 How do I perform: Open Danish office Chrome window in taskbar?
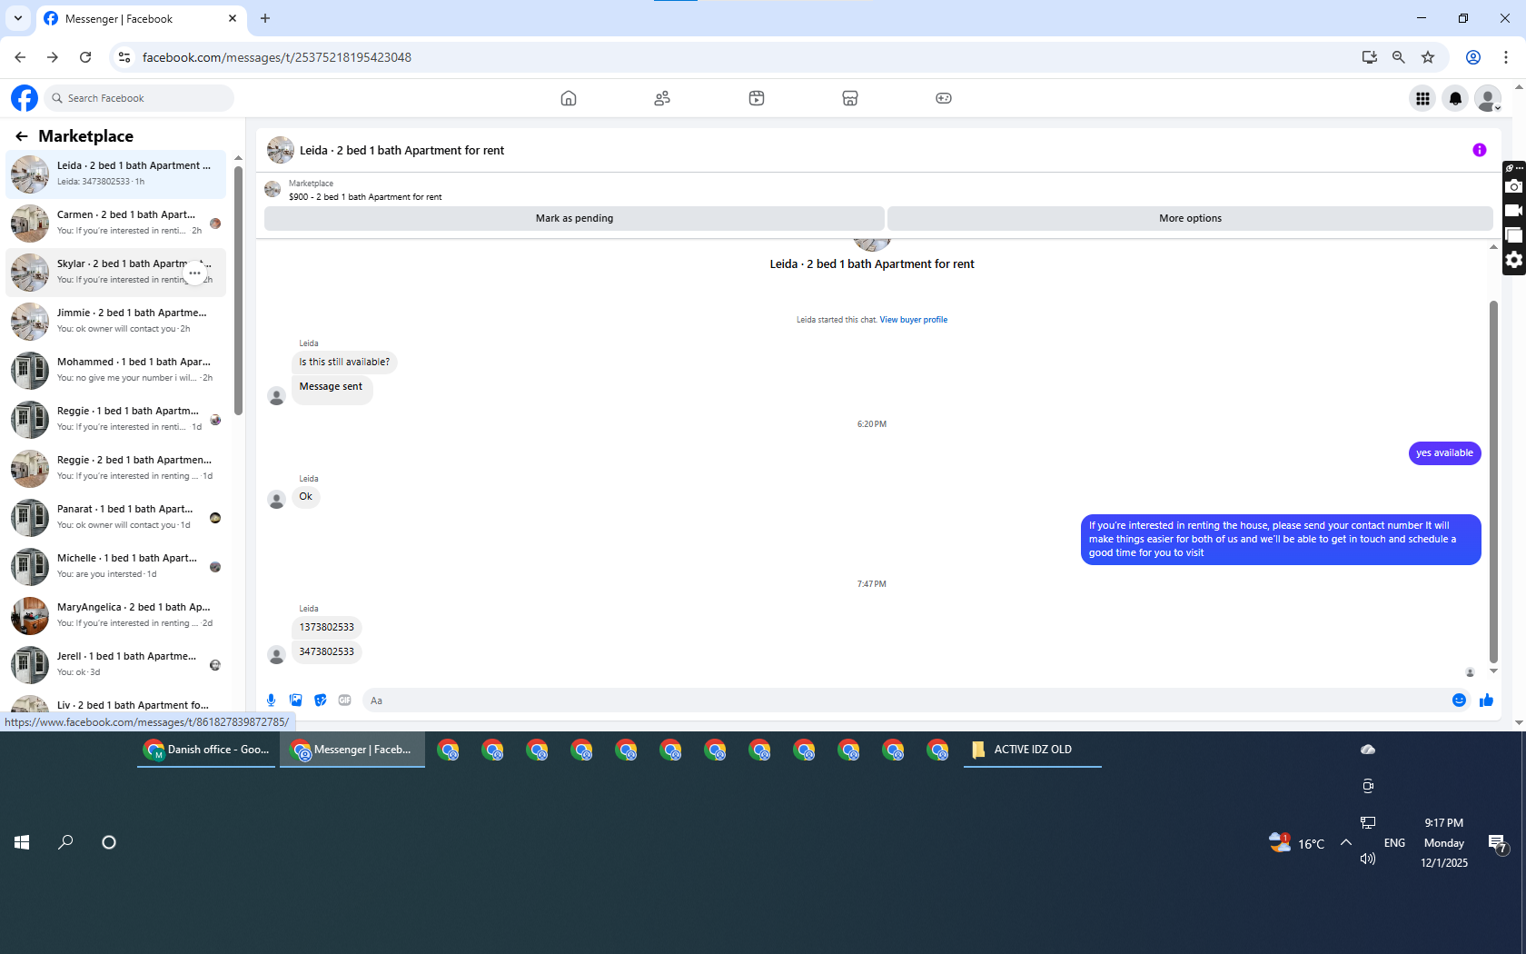tap(206, 750)
